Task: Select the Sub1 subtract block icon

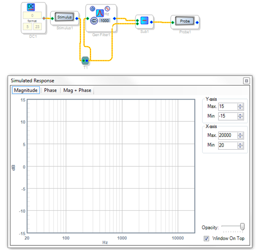Action: point(145,21)
